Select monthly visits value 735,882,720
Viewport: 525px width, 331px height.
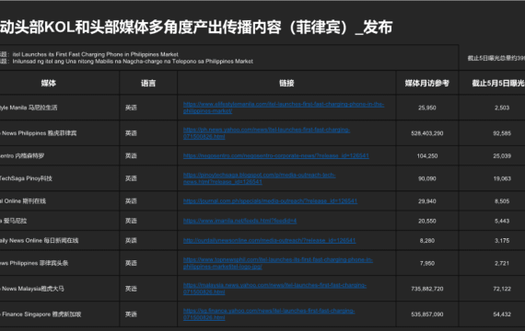427,289
